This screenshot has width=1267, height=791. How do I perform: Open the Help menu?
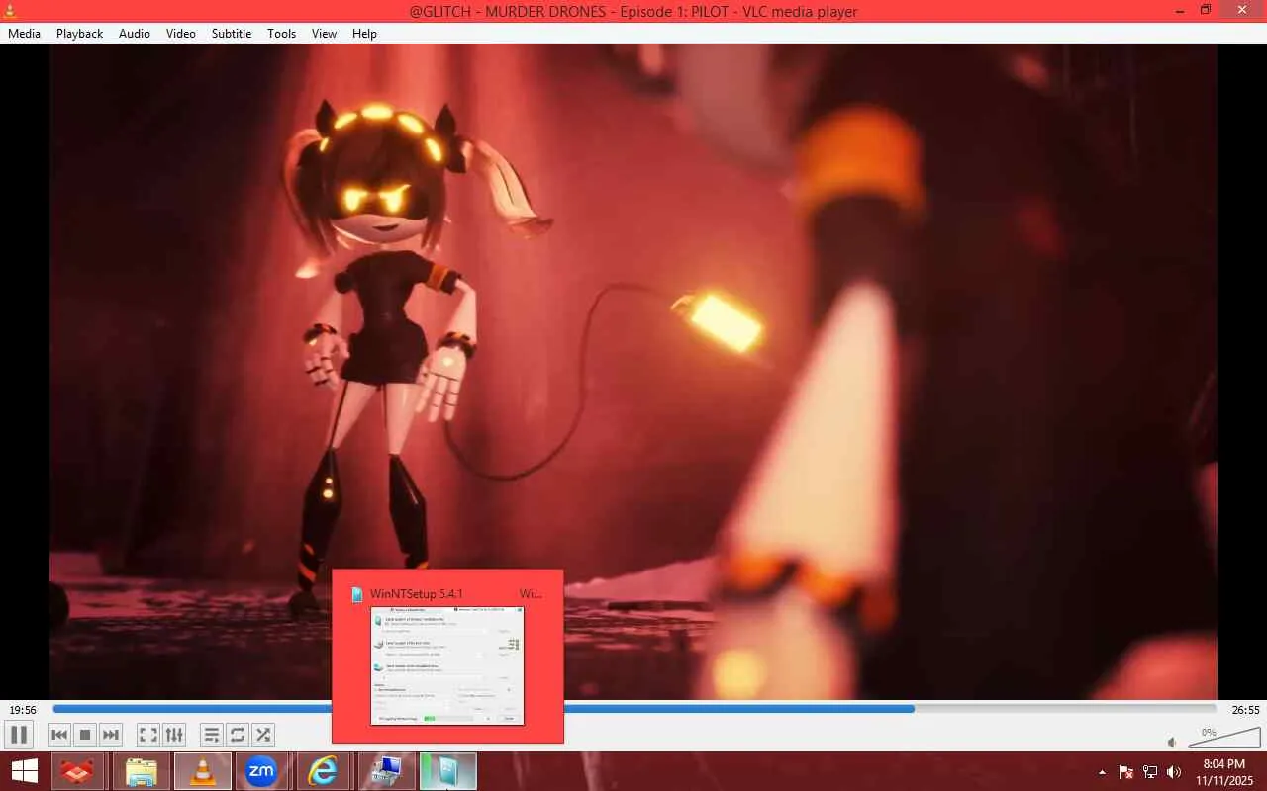coord(364,34)
